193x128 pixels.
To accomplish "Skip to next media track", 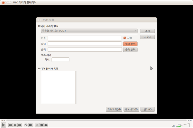I will coord(19,125).
